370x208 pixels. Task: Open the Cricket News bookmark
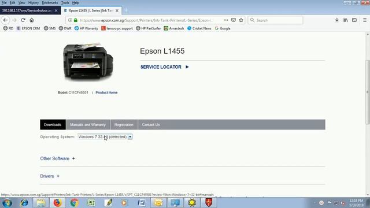[x=199, y=28]
